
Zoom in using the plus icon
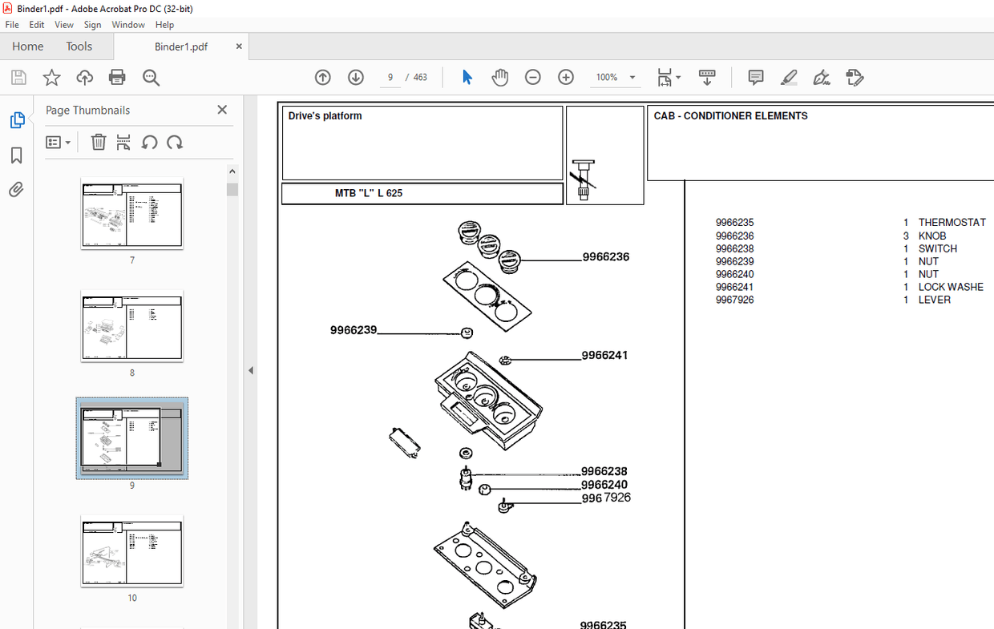565,77
